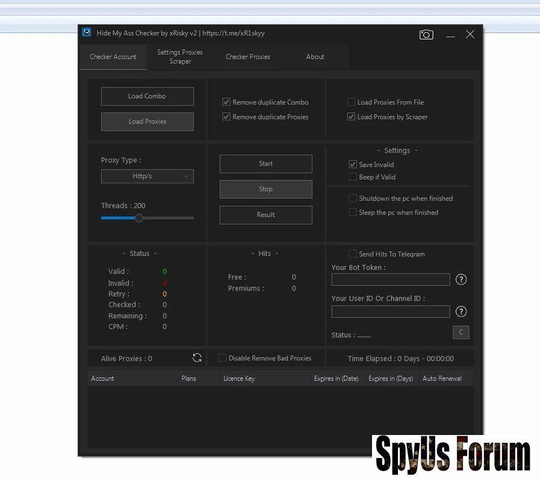Toggle Remove duplicate Combo checkbox
This screenshot has height=482, width=540.
[227, 102]
